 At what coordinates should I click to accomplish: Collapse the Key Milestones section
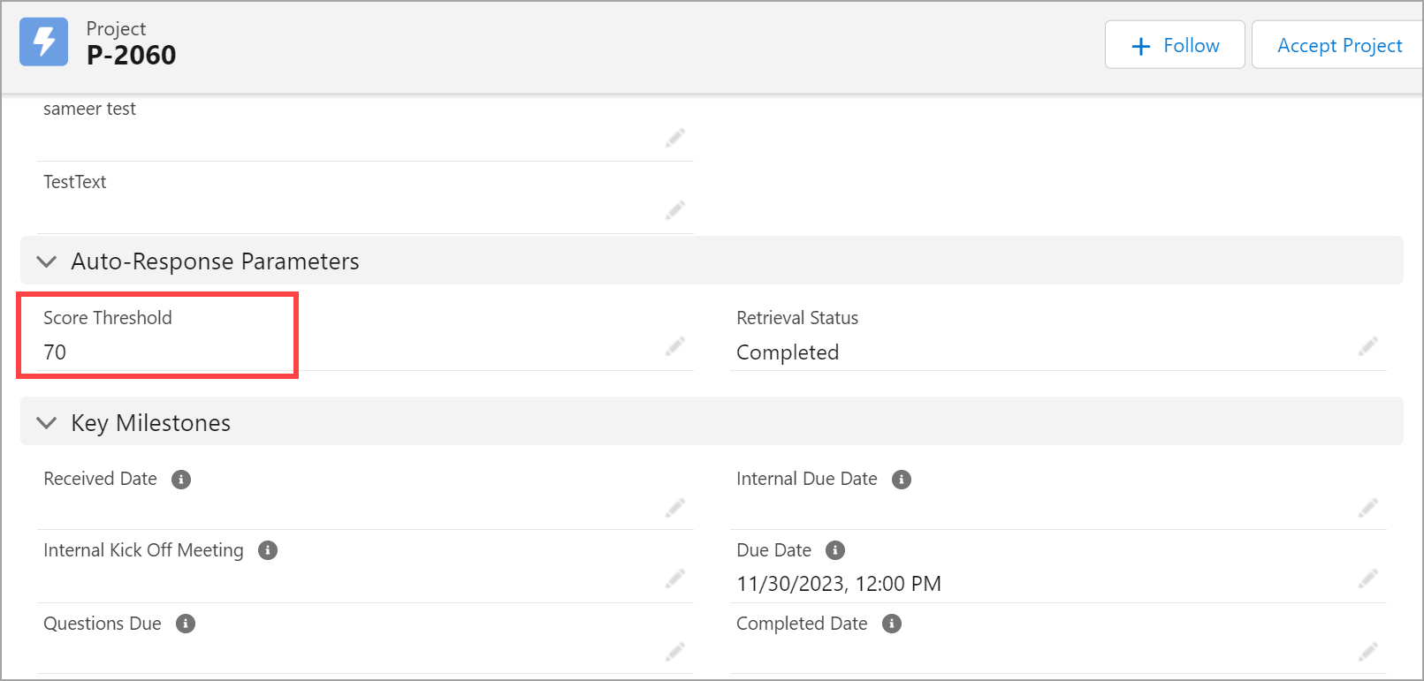[x=47, y=423]
